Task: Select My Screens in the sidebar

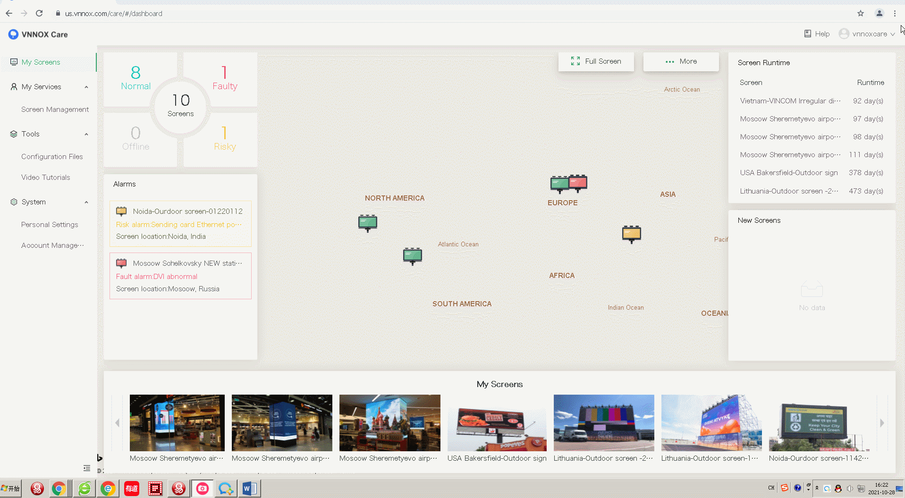Action: [x=41, y=62]
